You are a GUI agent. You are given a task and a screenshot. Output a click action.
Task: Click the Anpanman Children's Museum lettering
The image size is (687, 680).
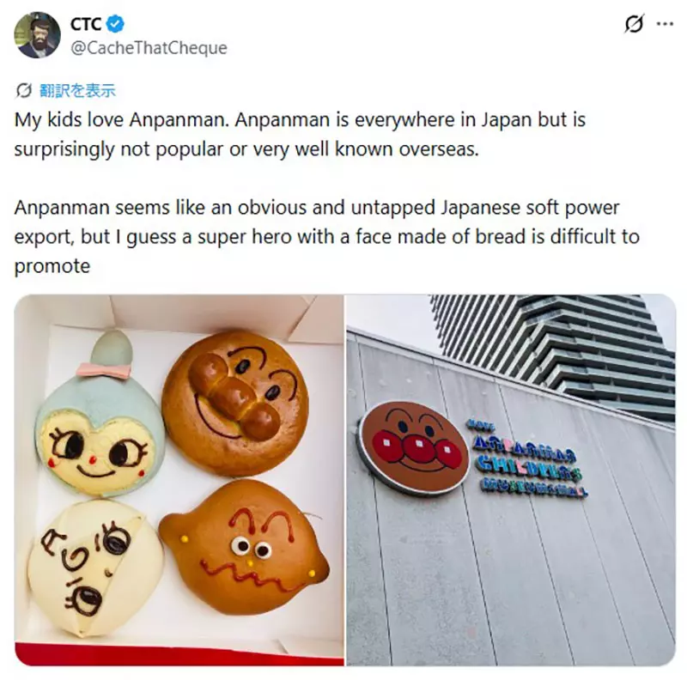[526, 459]
